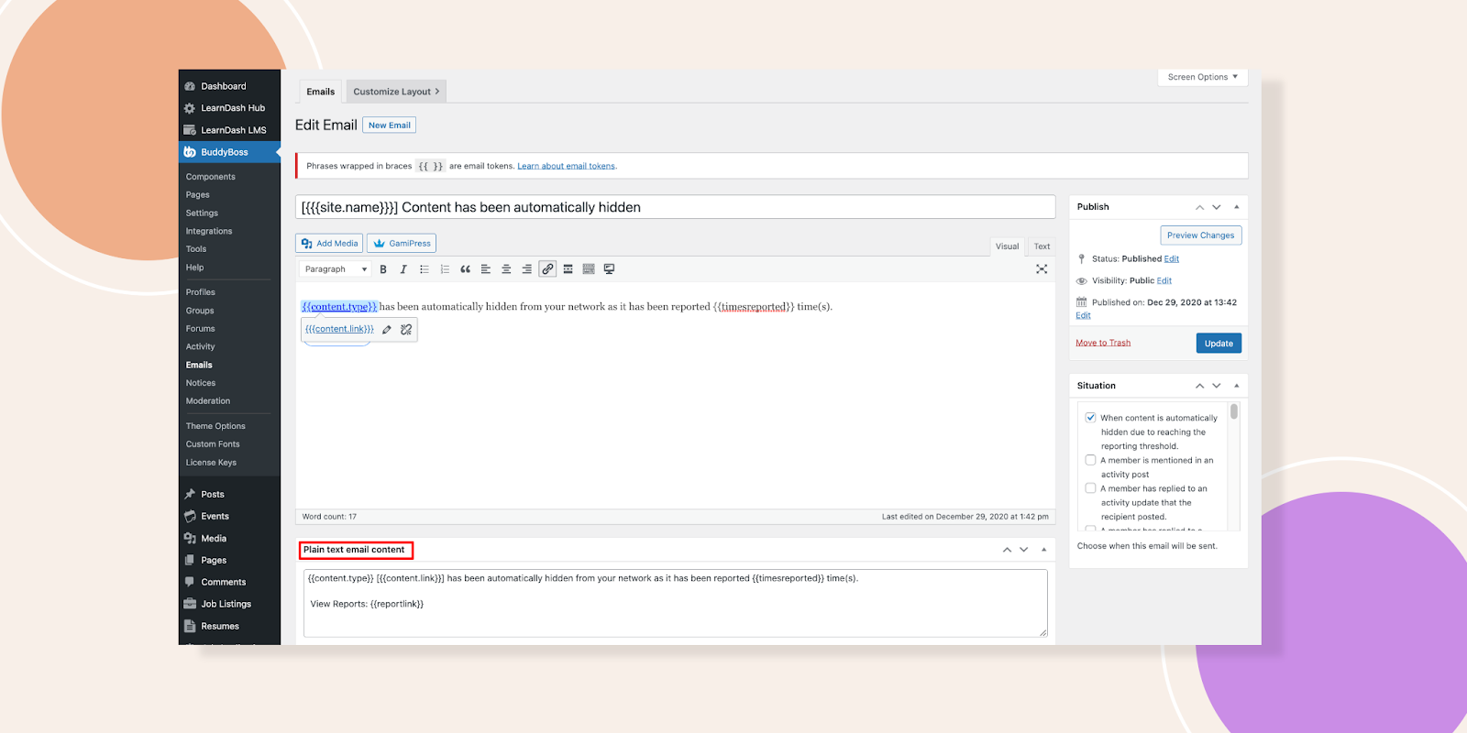1467x733 pixels.
Task: Move Publish panel up
Action: pos(1199,207)
